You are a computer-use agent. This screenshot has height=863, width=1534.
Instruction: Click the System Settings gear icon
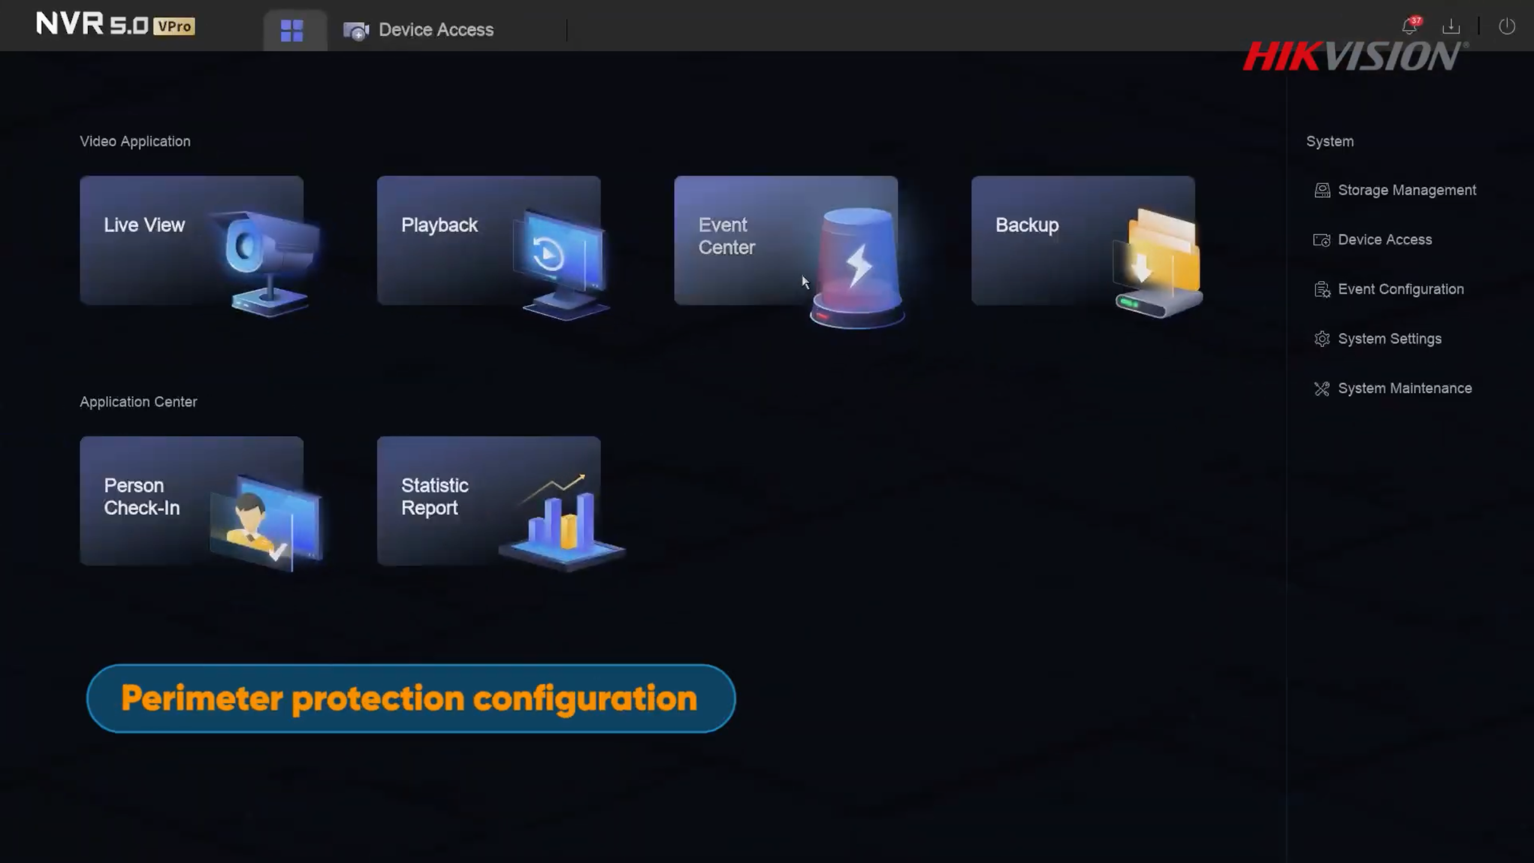click(x=1322, y=339)
